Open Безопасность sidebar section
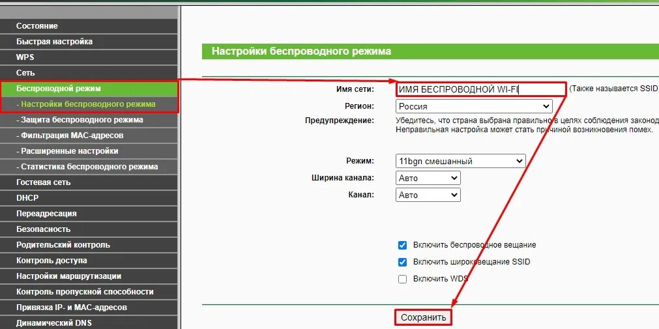 coord(89,229)
